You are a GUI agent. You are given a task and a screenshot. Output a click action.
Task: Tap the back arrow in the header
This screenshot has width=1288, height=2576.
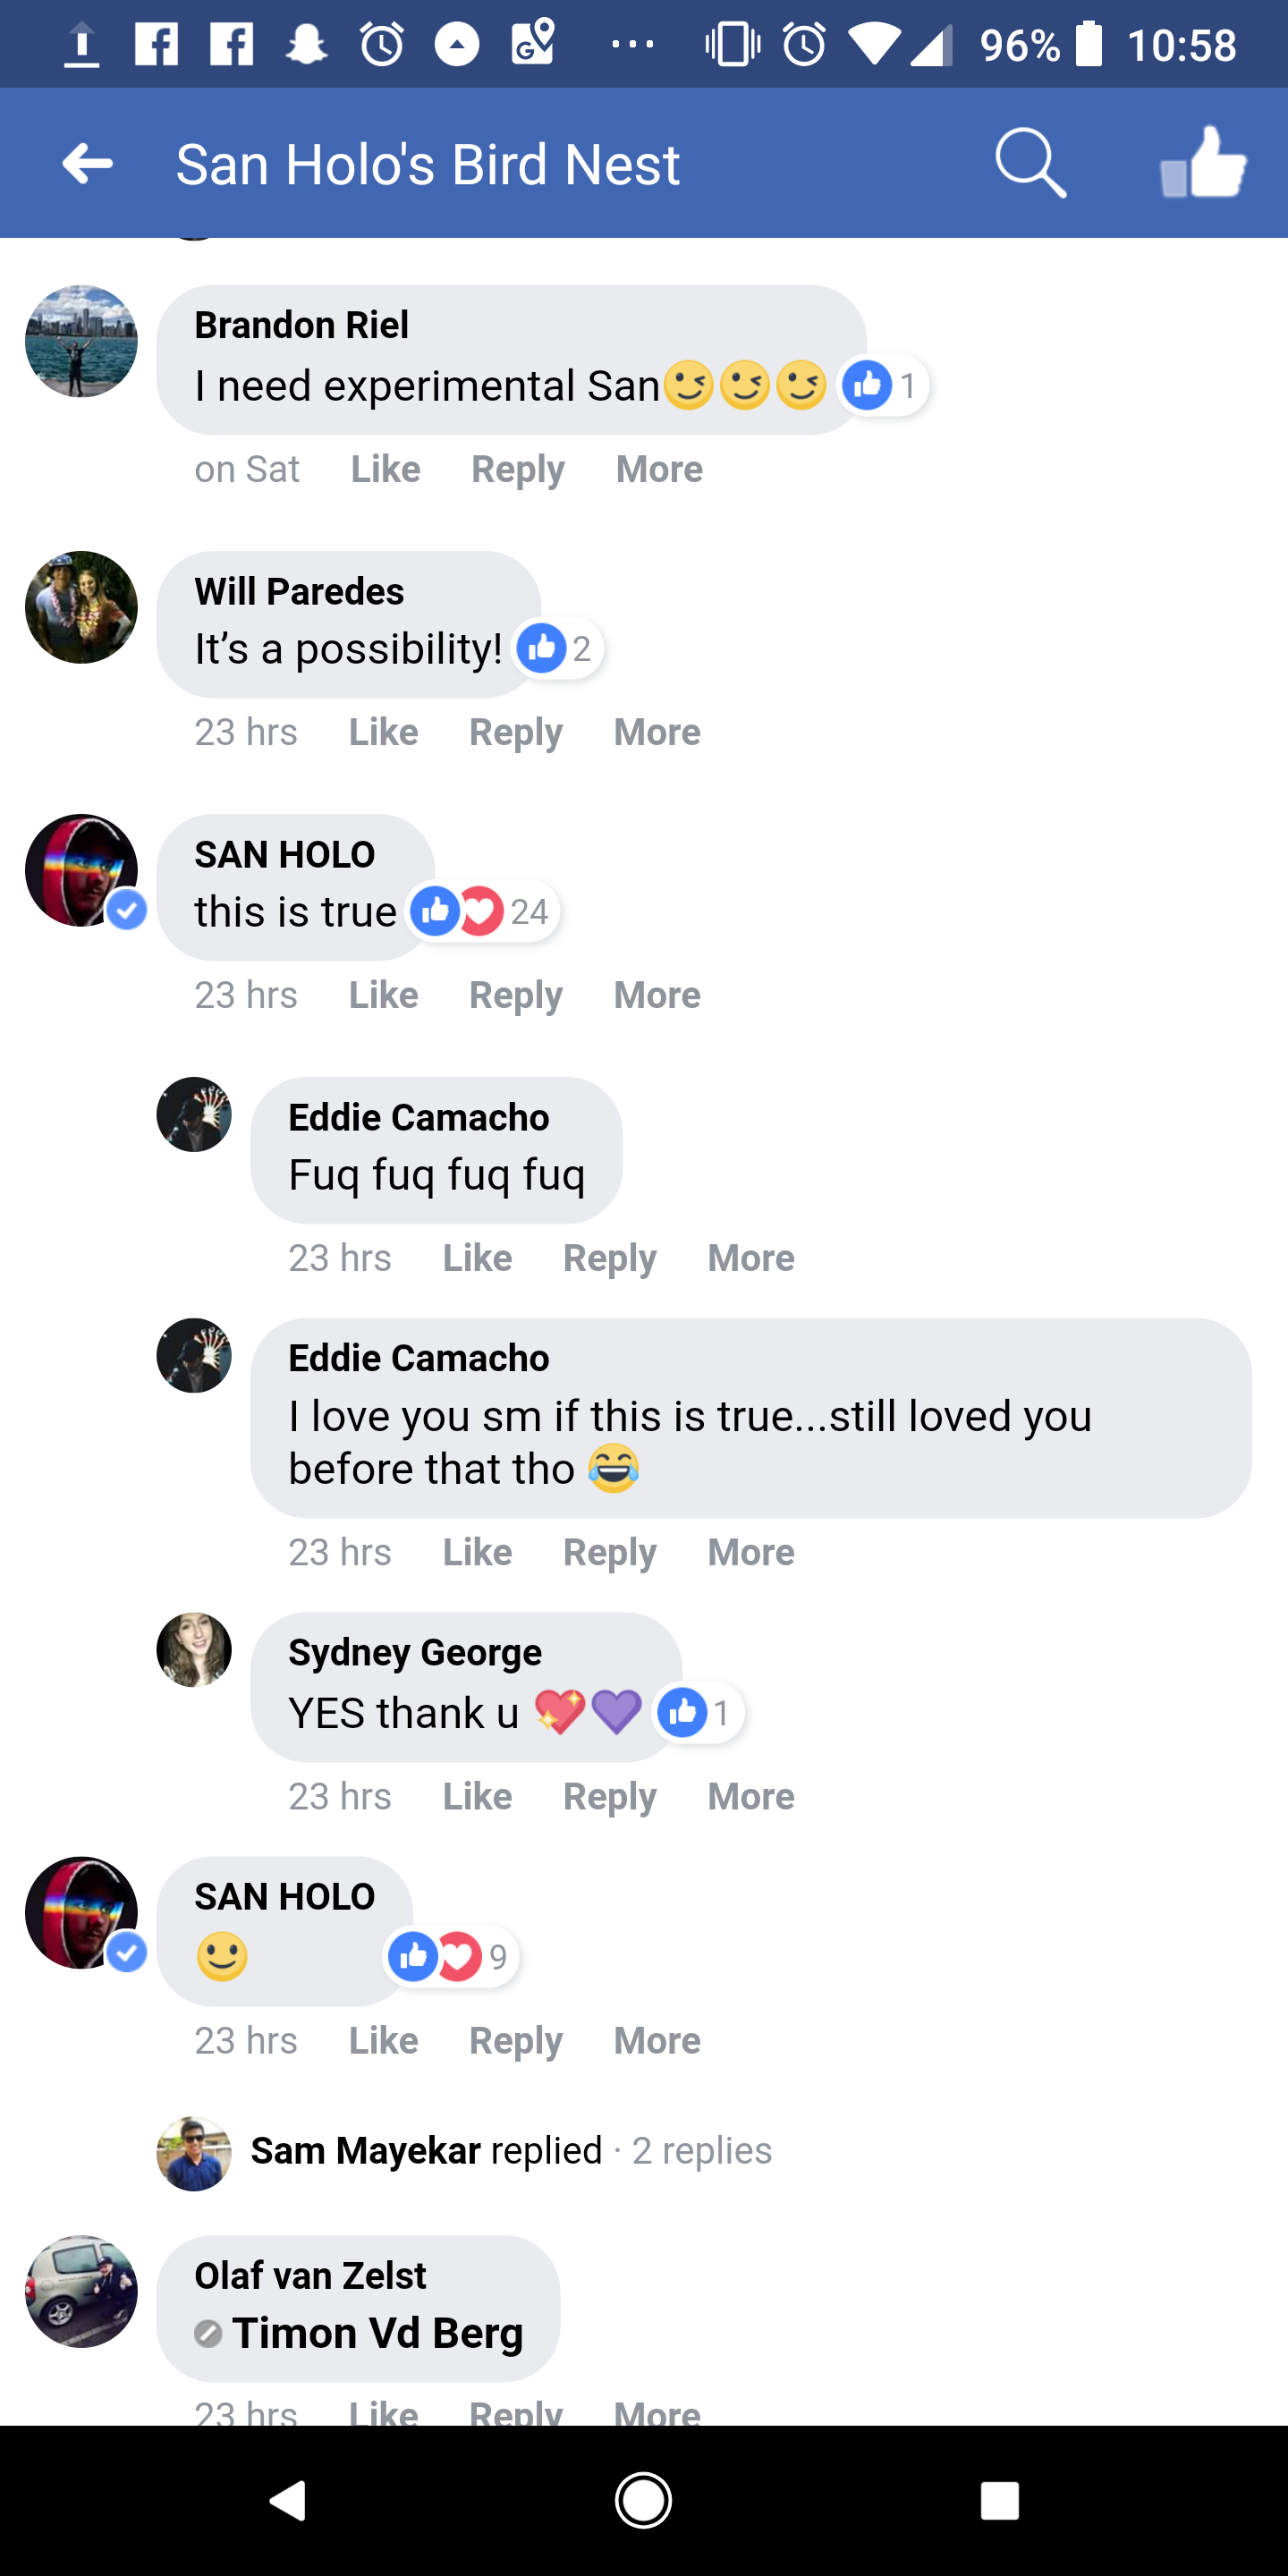pyautogui.click(x=88, y=163)
